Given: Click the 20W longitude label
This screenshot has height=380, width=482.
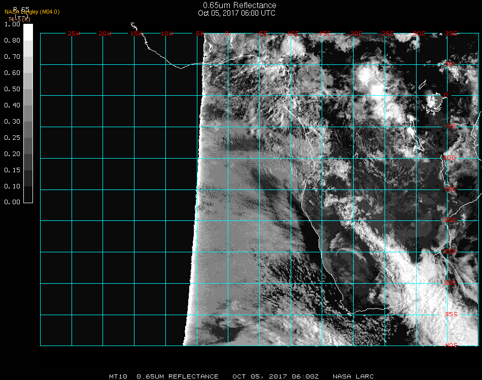Looking at the screenshot, I should (x=105, y=33).
